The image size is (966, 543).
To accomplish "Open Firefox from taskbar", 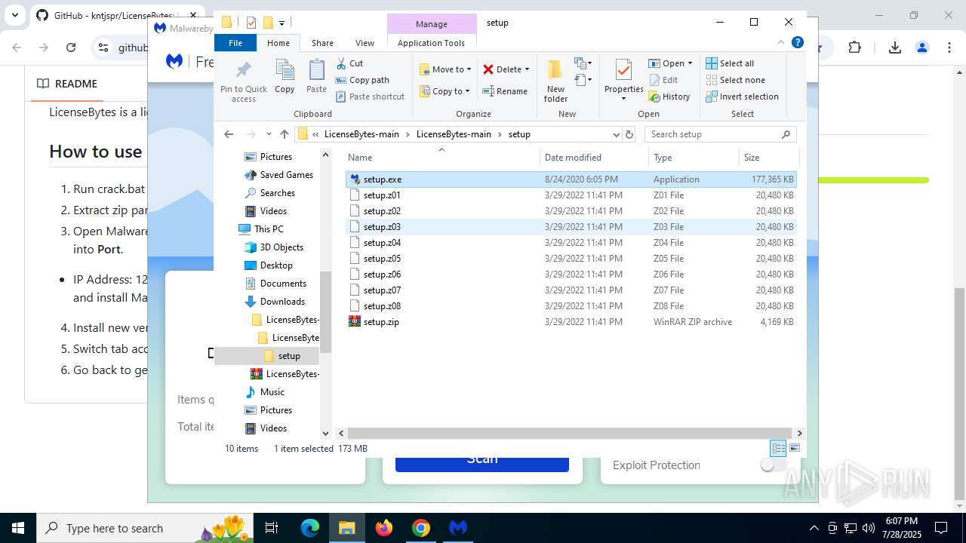I will [384, 528].
